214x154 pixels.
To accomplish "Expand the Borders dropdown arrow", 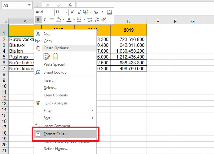I will click(x=84, y=20).
